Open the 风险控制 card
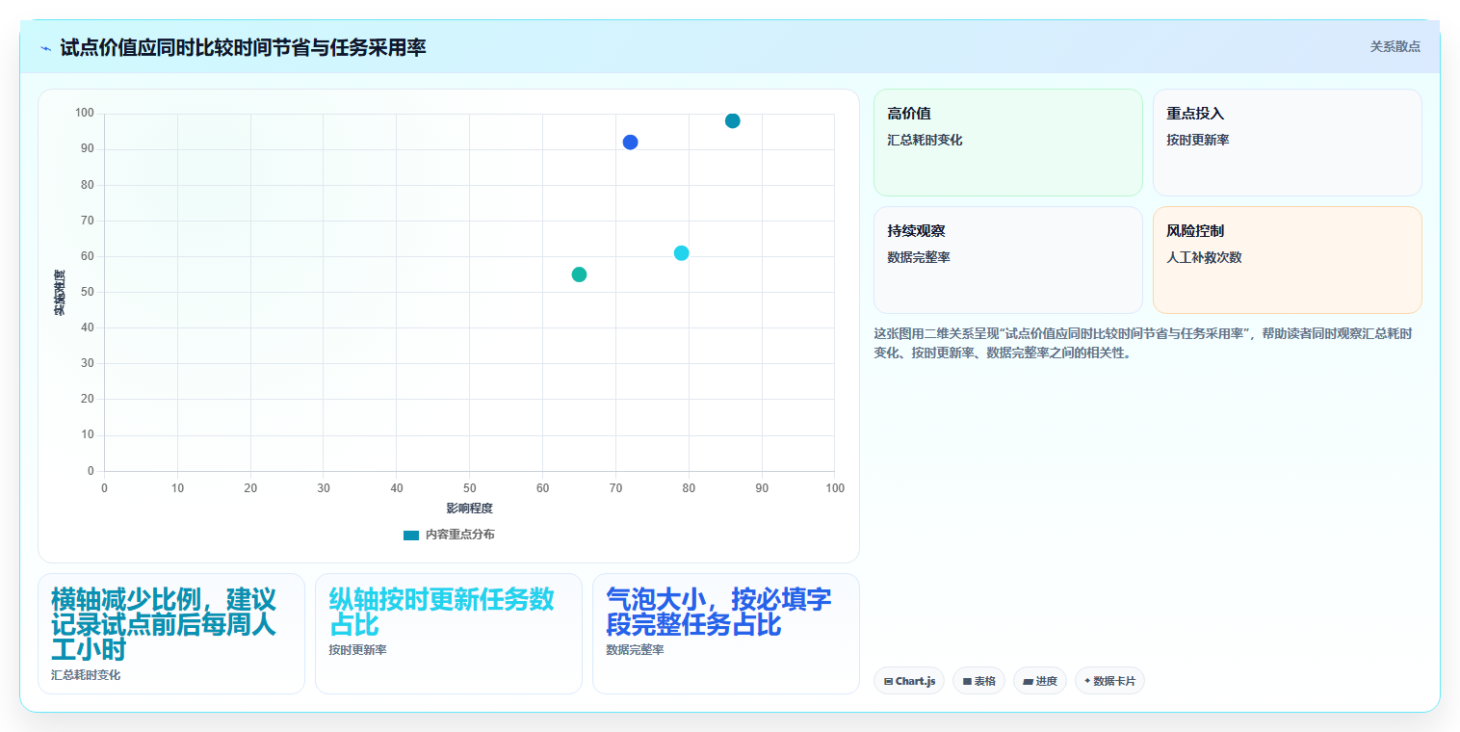 (x=1287, y=260)
